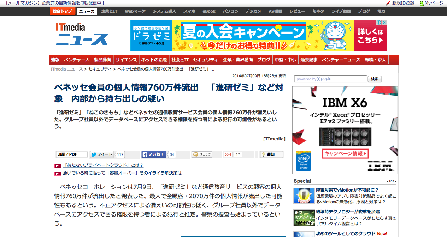
Task: Click the PR badge beside 急いでいる時に限って
Action: pos(58,174)
